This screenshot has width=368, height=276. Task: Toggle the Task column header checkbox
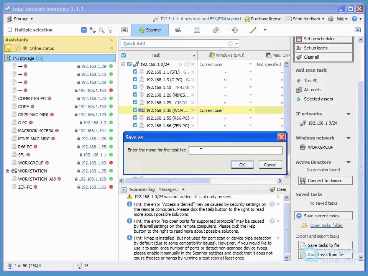tap(124, 55)
